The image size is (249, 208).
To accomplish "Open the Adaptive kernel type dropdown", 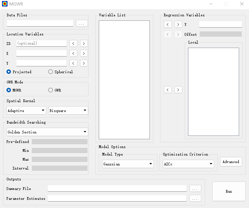I will (x=26, y=110).
